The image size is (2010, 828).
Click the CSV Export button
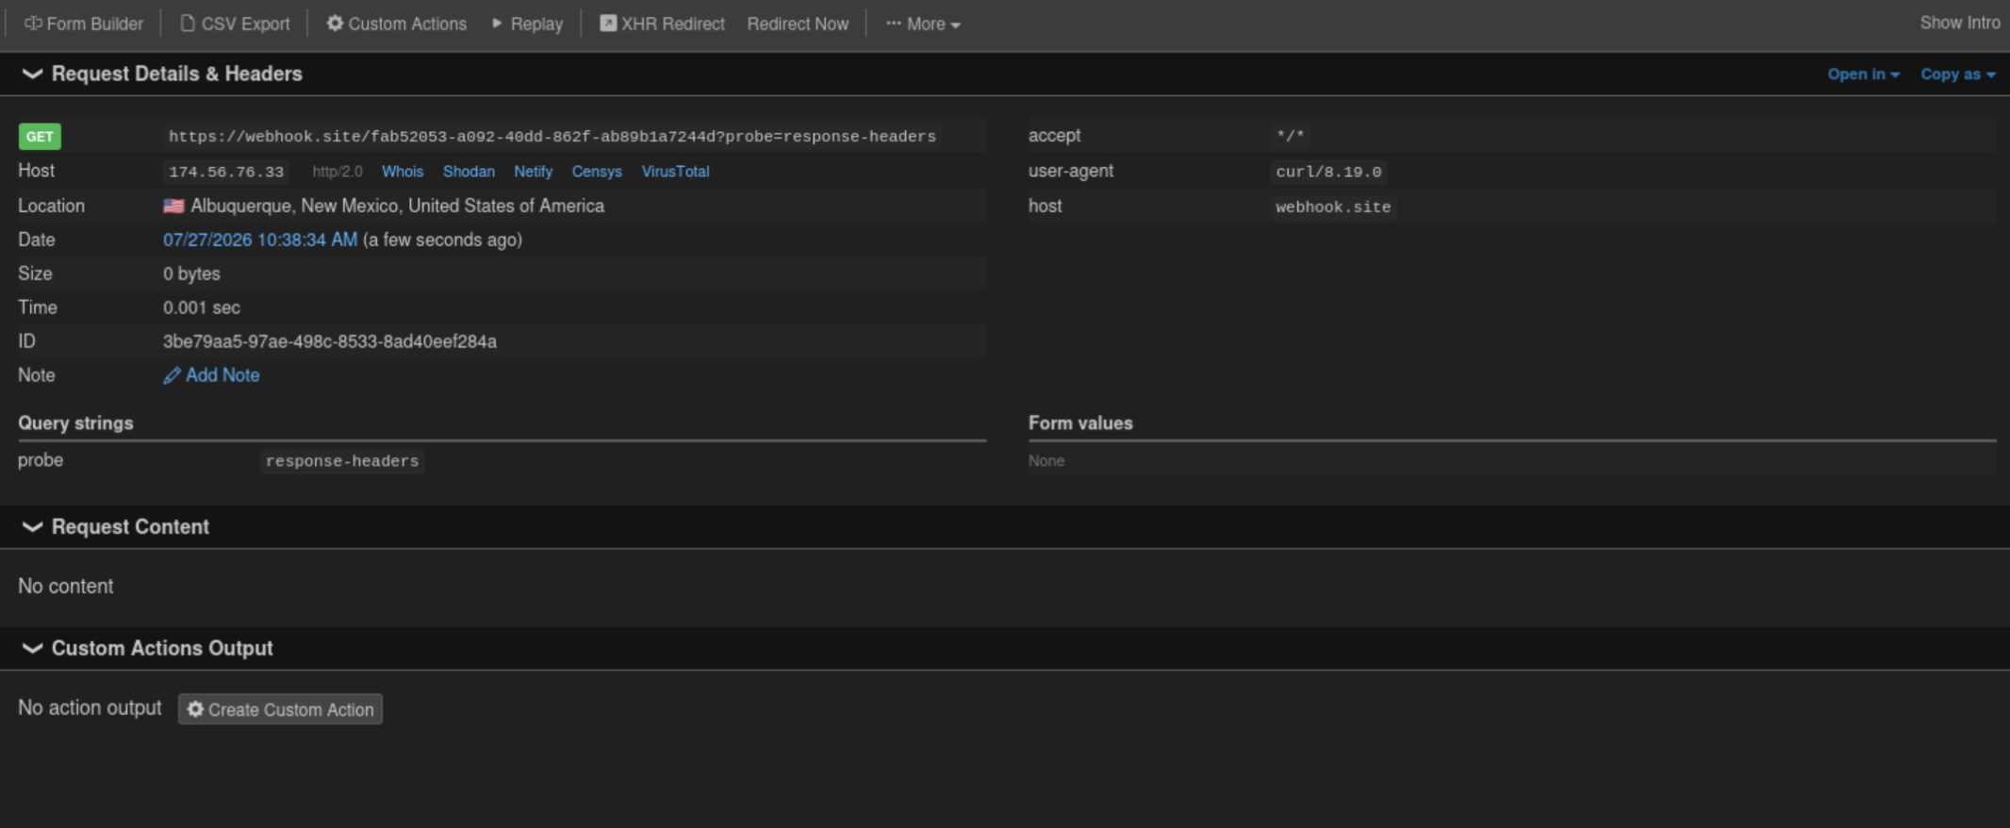[x=236, y=24]
